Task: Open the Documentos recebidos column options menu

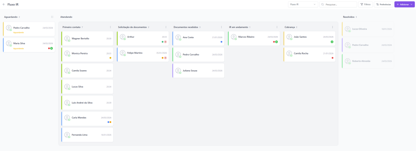Action: [x=221, y=27]
